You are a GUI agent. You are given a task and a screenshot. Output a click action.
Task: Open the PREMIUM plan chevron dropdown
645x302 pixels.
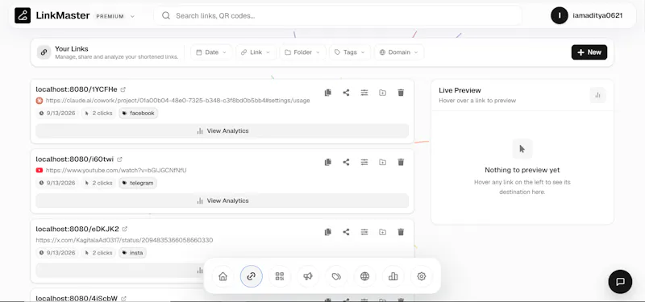click(x=132, y=16)
